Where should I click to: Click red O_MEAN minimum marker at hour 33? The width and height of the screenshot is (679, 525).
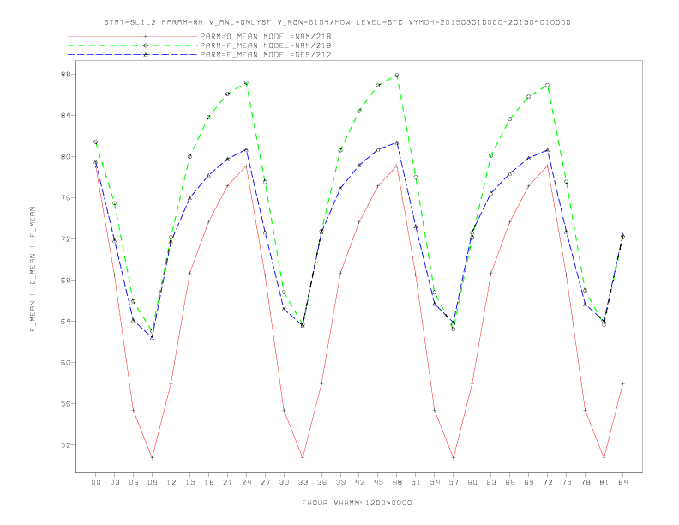pos(303,457)
